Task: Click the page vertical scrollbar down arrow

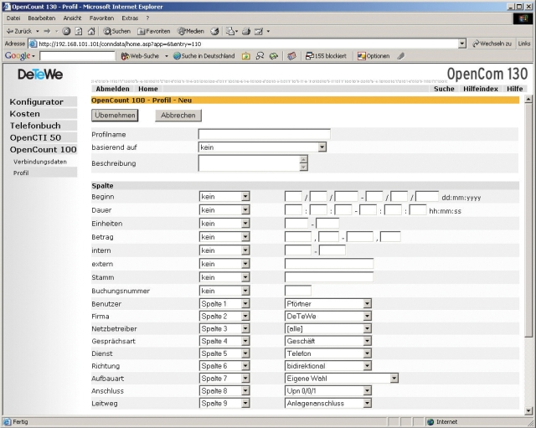Action: pos(528,410)
